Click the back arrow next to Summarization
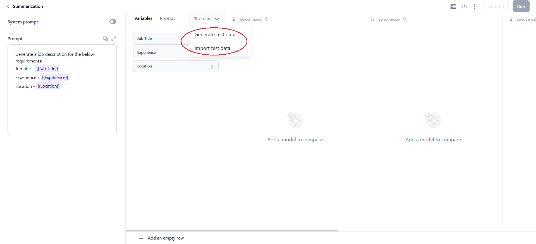Viewport: 536px width, 244px height. click(8, 6)
